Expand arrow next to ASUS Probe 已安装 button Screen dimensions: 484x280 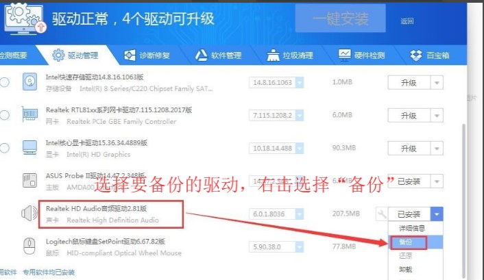click(x=437, y=181)
